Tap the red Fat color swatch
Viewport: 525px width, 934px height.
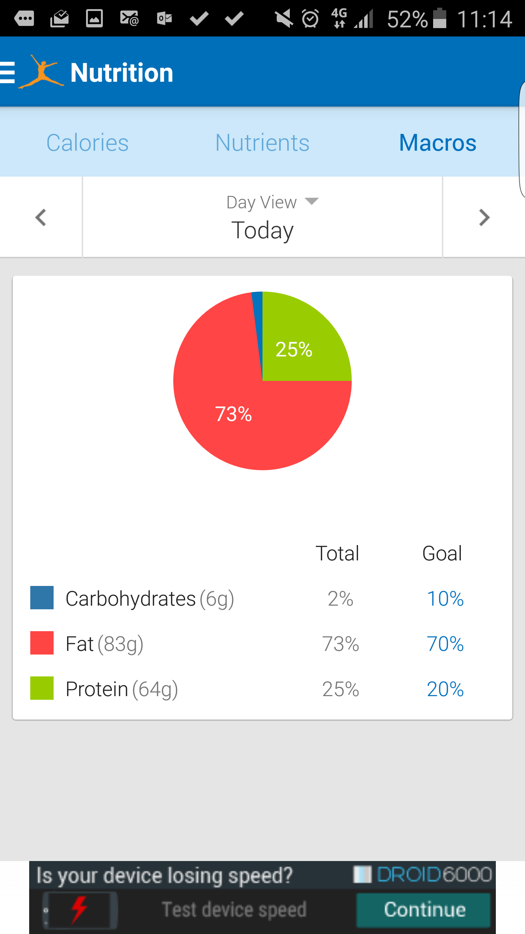(x=42, y=643)
